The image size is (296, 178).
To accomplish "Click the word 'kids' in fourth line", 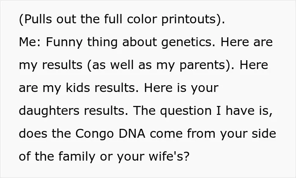I will click(x=78, y=87).
